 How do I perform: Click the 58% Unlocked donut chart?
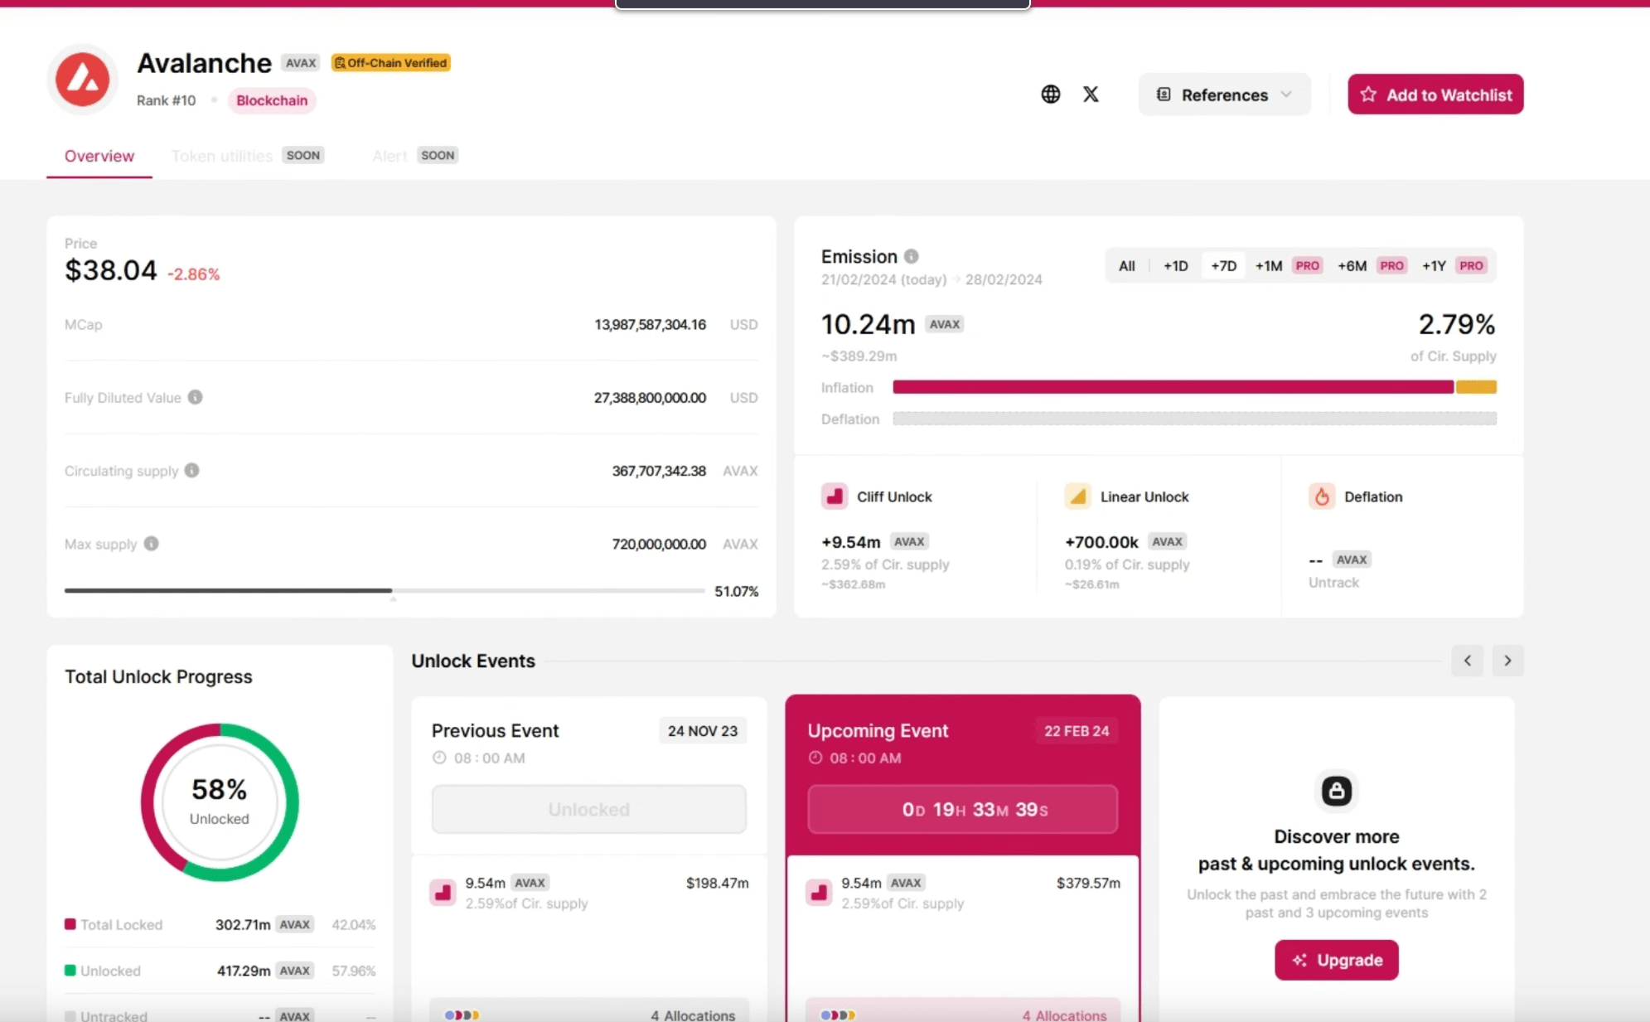coord(219,802)
